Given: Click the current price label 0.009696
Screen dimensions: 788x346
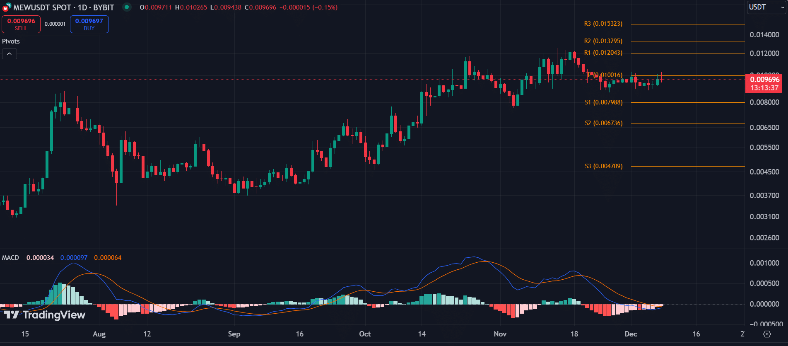Looking at the screenshot, I should pos(764,80).
